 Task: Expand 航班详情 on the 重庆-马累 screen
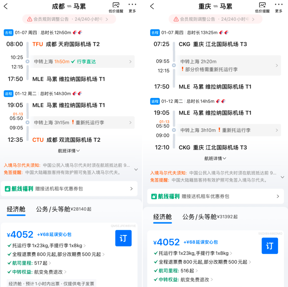(x=215, y=158)
